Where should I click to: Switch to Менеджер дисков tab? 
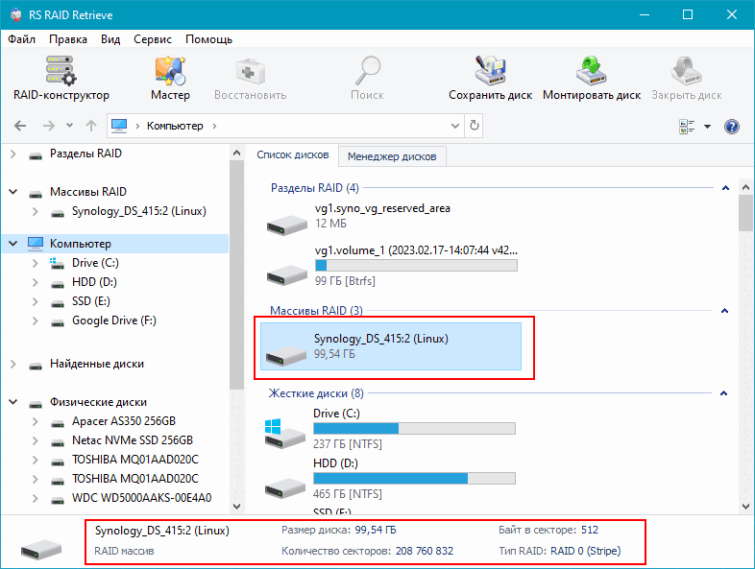click(x=392, y=156)
